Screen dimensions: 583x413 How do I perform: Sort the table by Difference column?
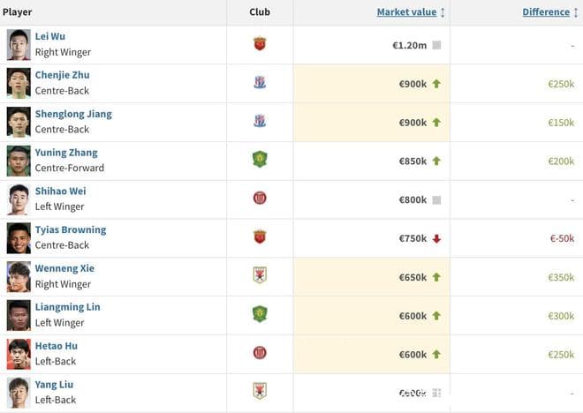(546, 11)
